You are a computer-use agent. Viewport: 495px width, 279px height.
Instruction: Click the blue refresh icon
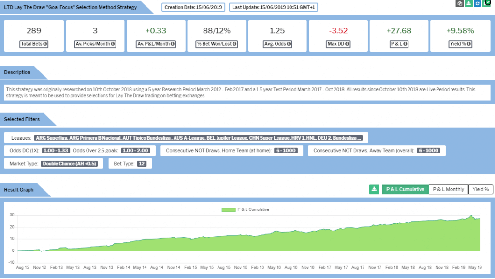point(478,3)
